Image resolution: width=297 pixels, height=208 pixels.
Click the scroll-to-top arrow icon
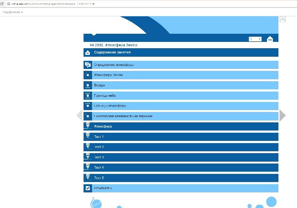click(283, 19)
